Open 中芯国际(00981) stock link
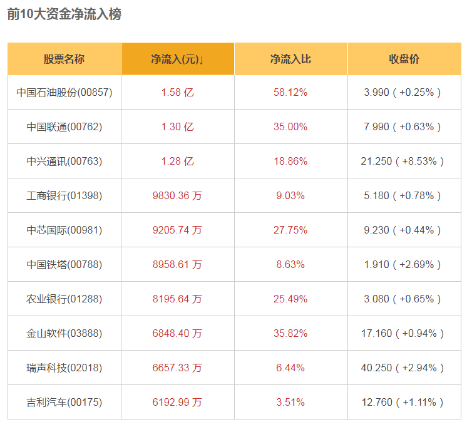This screenshot has width=467, height=422. coord(64,230)
